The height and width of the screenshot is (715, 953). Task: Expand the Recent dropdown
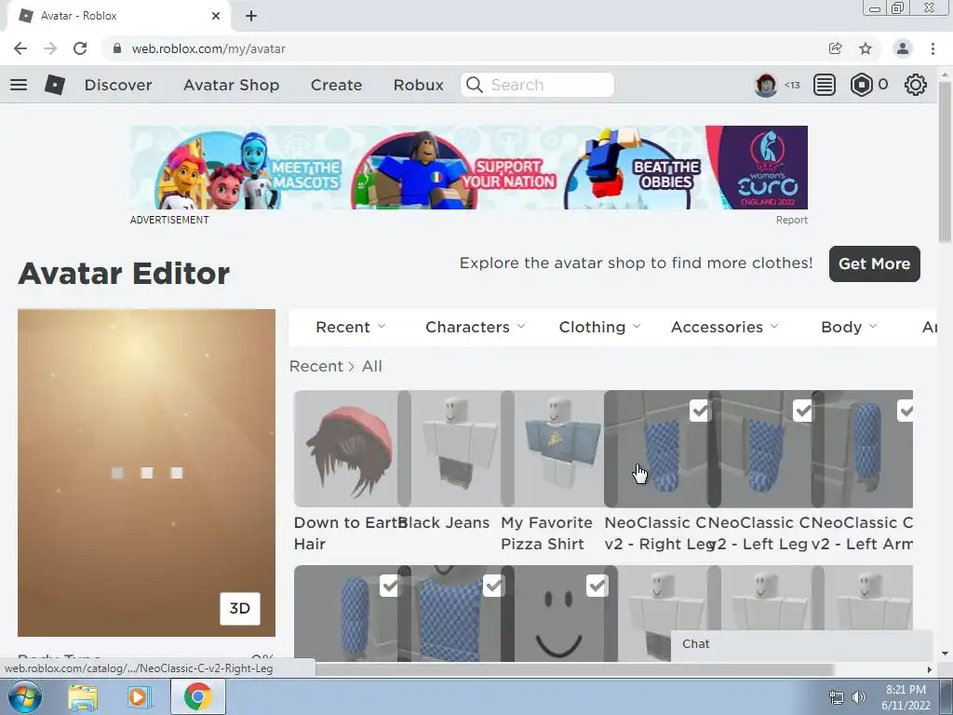coord(351,327)
